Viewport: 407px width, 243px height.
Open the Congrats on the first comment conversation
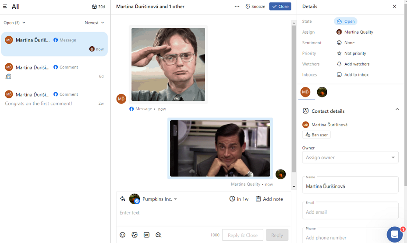pos(54,99)
